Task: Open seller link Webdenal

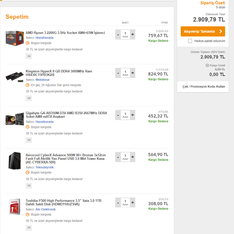Action: (x=42, y=80)
